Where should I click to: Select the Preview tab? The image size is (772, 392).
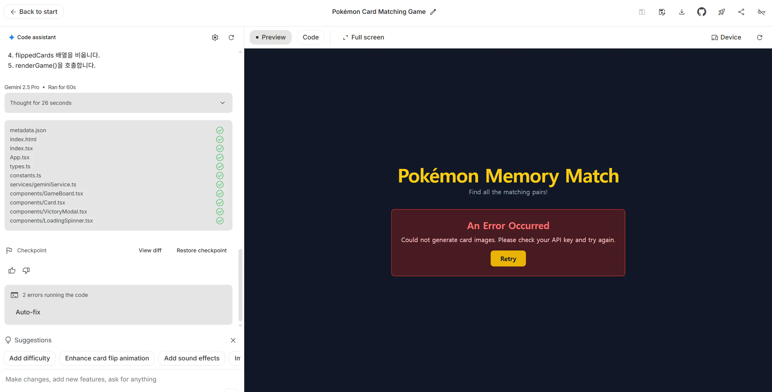271,37
